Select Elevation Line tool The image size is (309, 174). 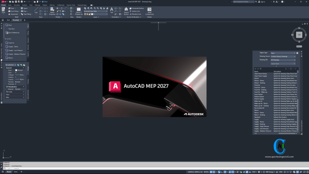(x=135, y=14)
